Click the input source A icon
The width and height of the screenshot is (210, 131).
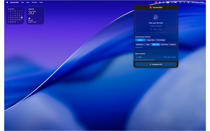168,2
